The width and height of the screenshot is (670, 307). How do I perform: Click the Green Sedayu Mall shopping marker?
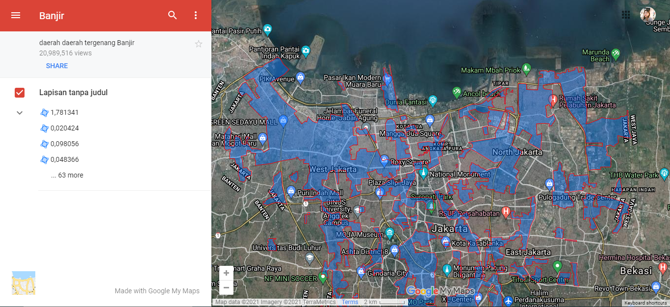[x=283, y=120]
